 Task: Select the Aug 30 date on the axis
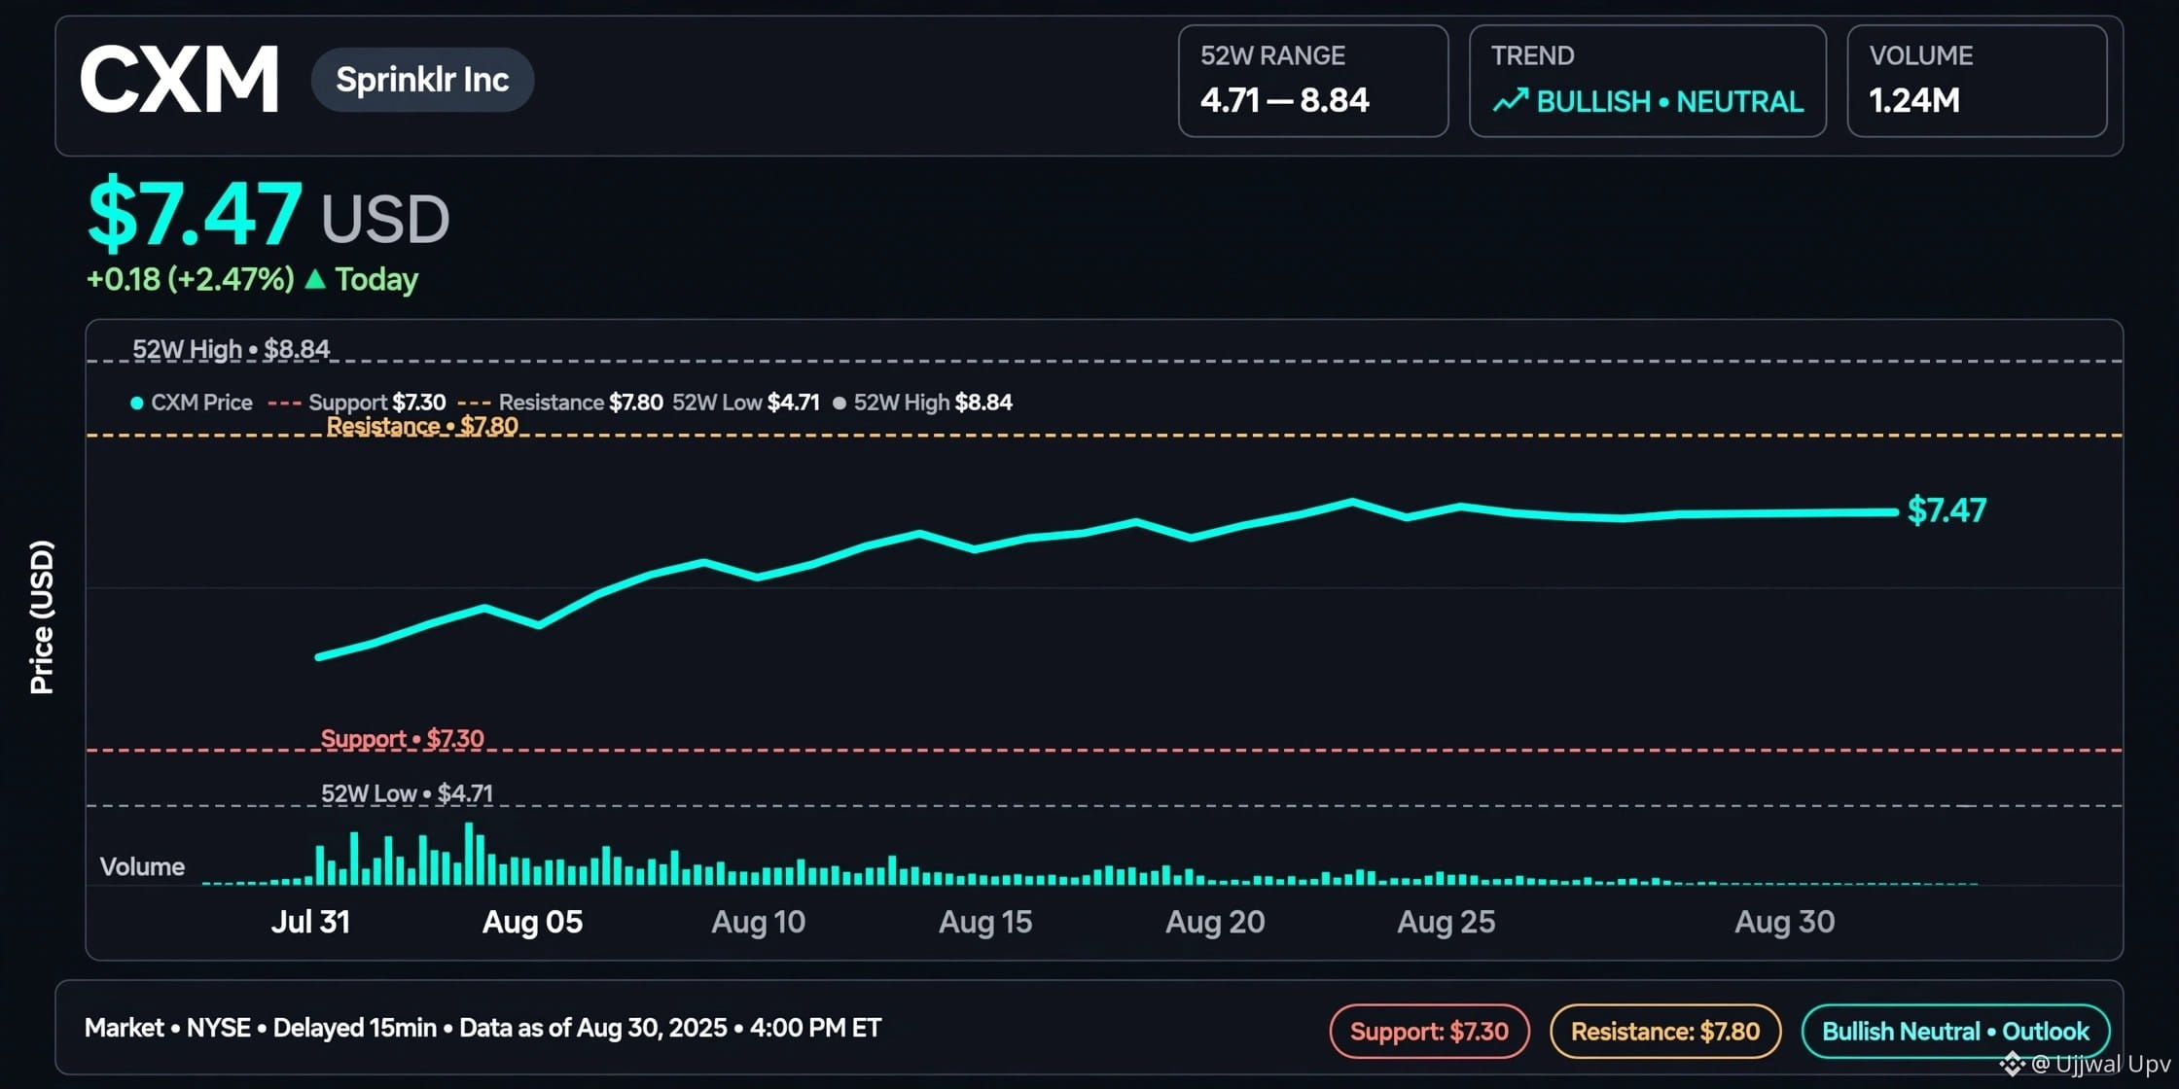[1785, 922]
